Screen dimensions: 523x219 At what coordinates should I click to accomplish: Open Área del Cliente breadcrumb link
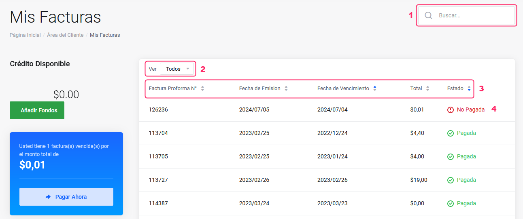pyautogui.click(x=65, y=35)
